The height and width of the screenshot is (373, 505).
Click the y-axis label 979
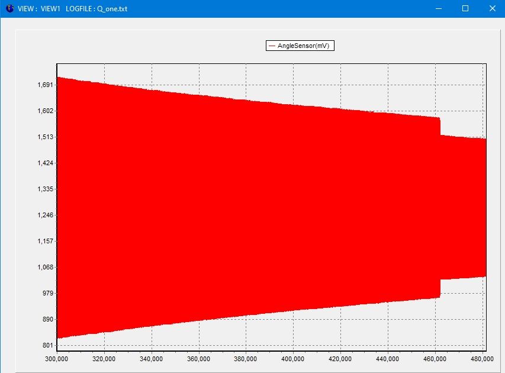point(48,293)
